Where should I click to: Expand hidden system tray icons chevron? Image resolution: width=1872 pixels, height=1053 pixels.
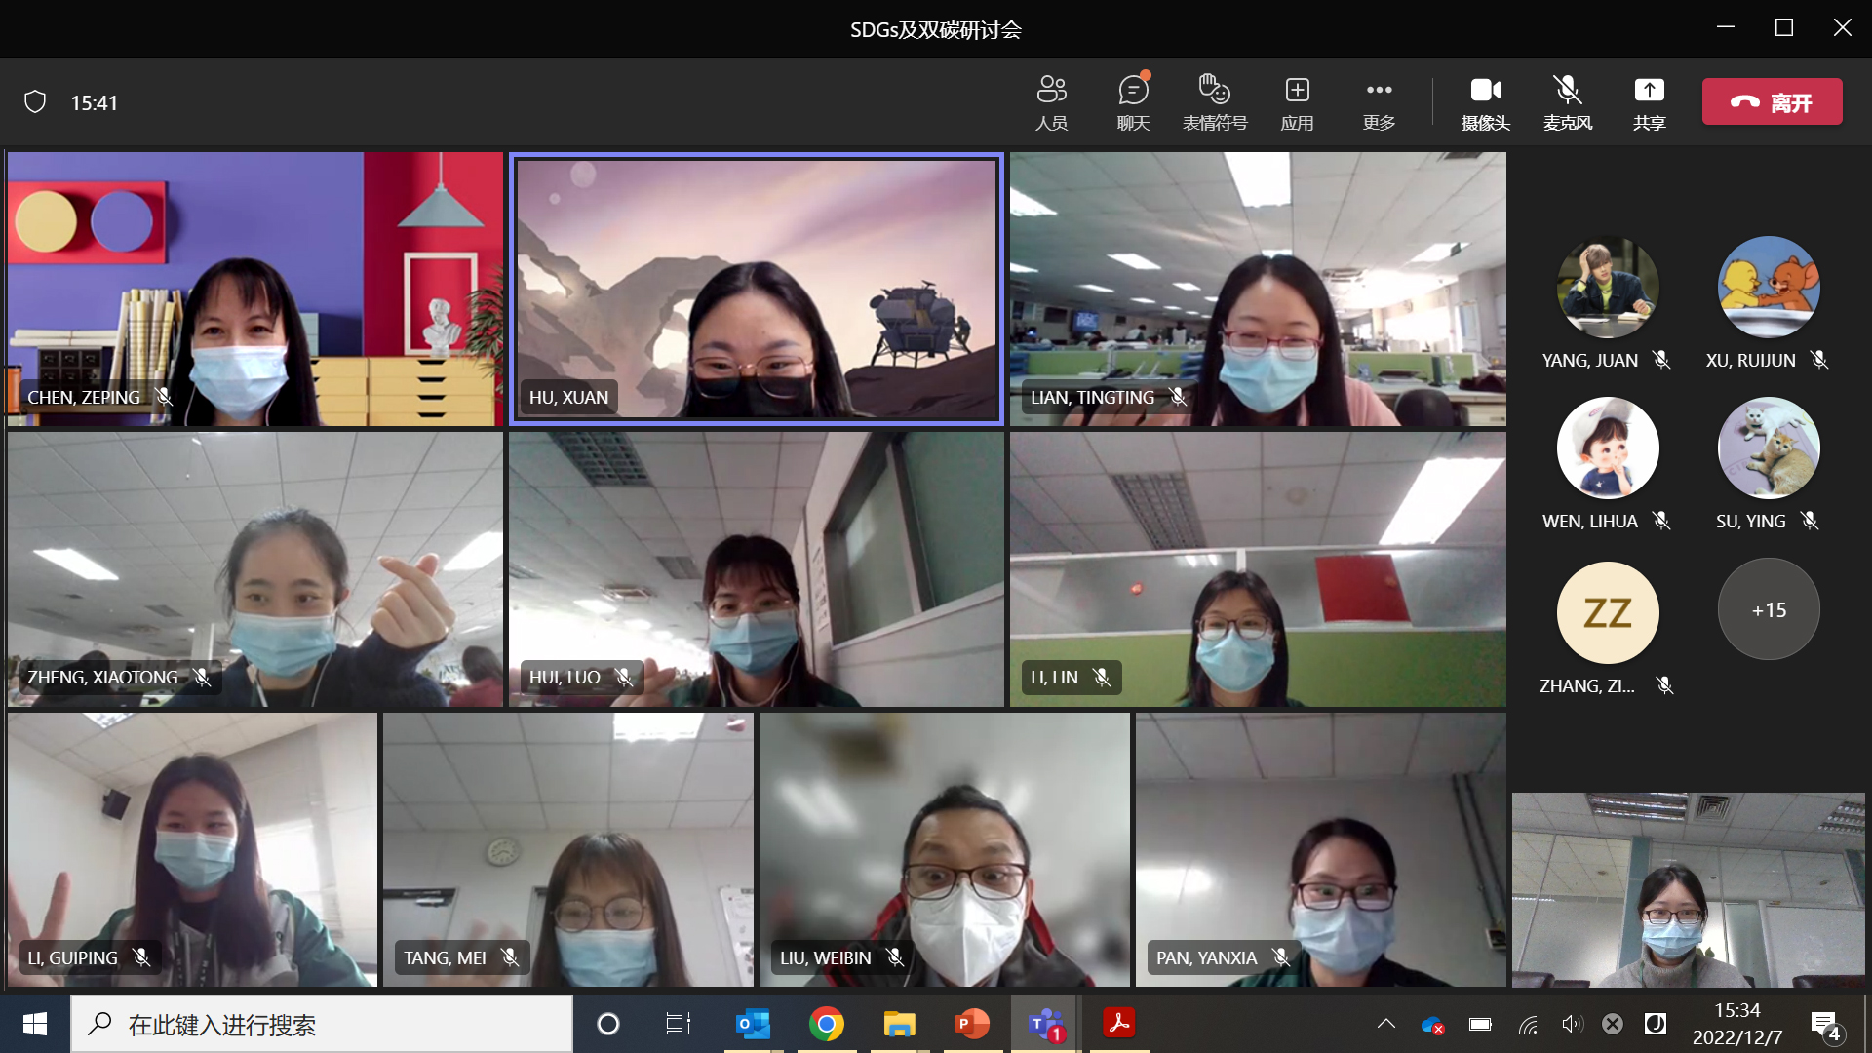pyautogui.click(x=1385, y=1024)
